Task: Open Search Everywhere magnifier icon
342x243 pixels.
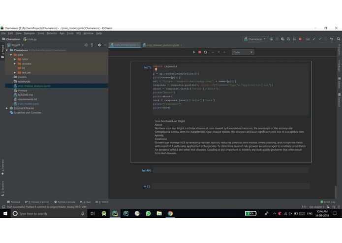Action: 339,39
